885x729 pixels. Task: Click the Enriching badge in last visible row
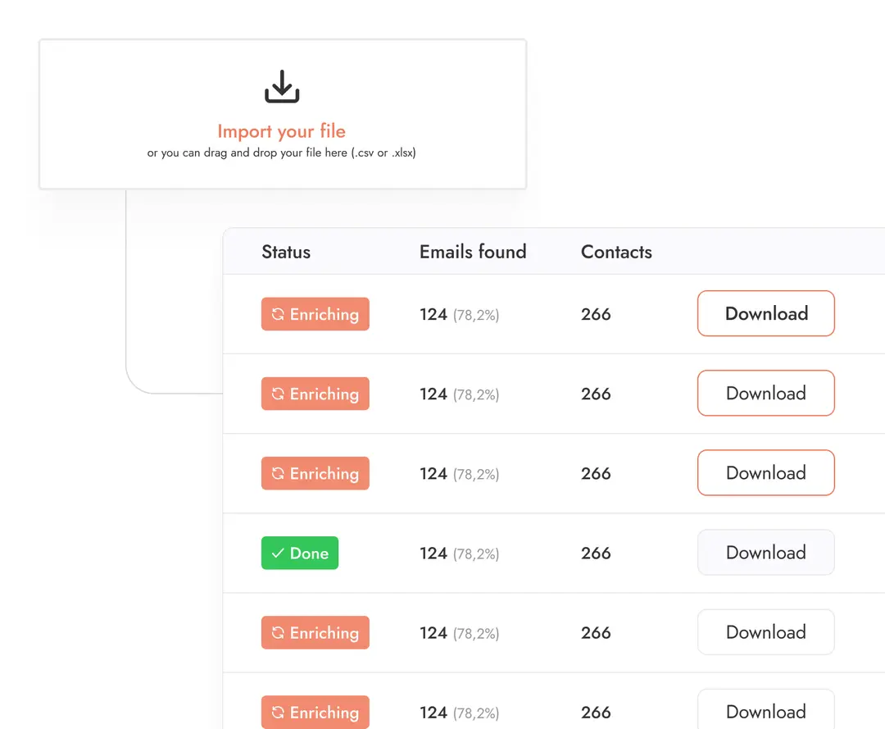click(x=315, y=712)
